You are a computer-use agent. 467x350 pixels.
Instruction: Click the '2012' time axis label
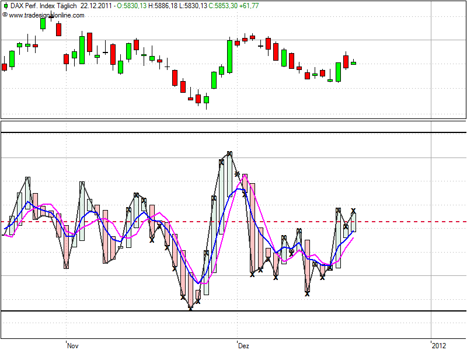(x=439, y=345)
